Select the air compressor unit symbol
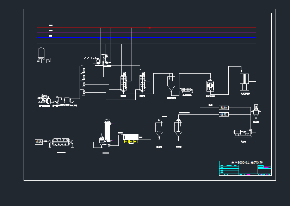This screenshot has height=206, width=290. click(x=44, y=99)
